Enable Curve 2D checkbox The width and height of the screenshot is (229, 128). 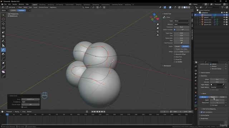pyautogui.click(x=175, y=59)
